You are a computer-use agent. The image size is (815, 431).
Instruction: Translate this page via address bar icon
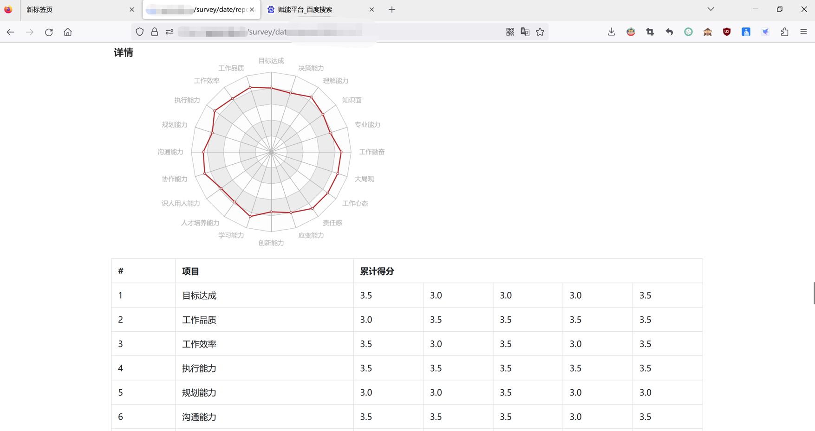coord(525,32)
